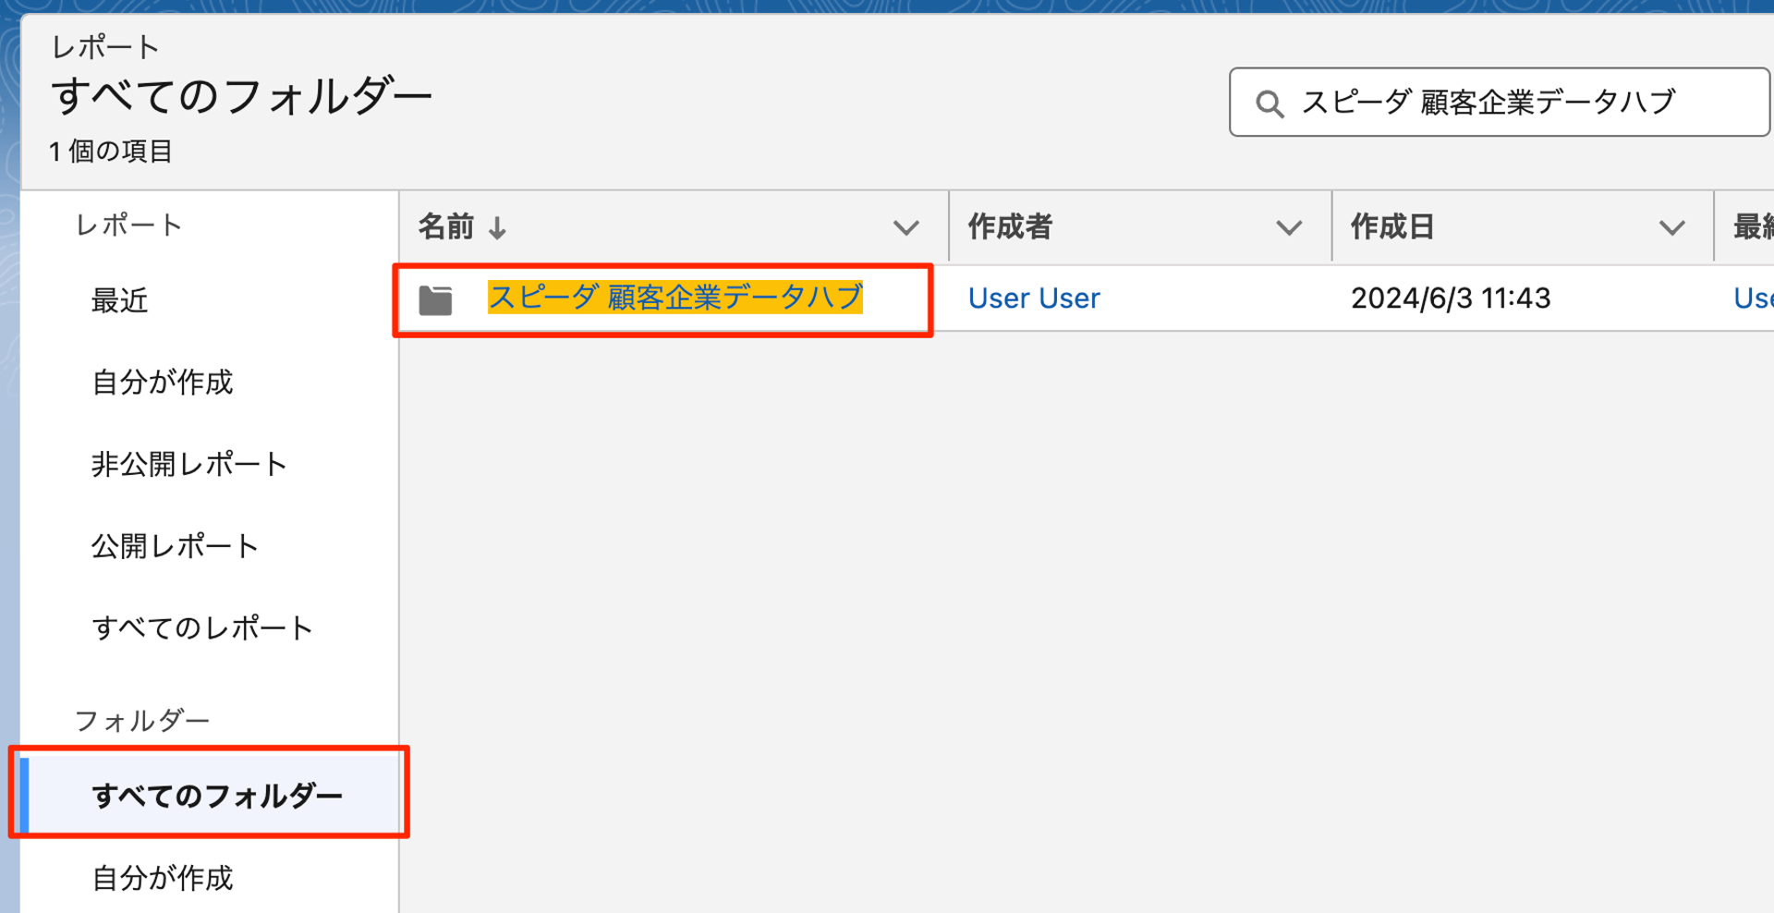The width and height of the screenshot is (1774, 913).
Task: Open the User User creator link
Action: pyautogui.click(x=1033, y=298)
